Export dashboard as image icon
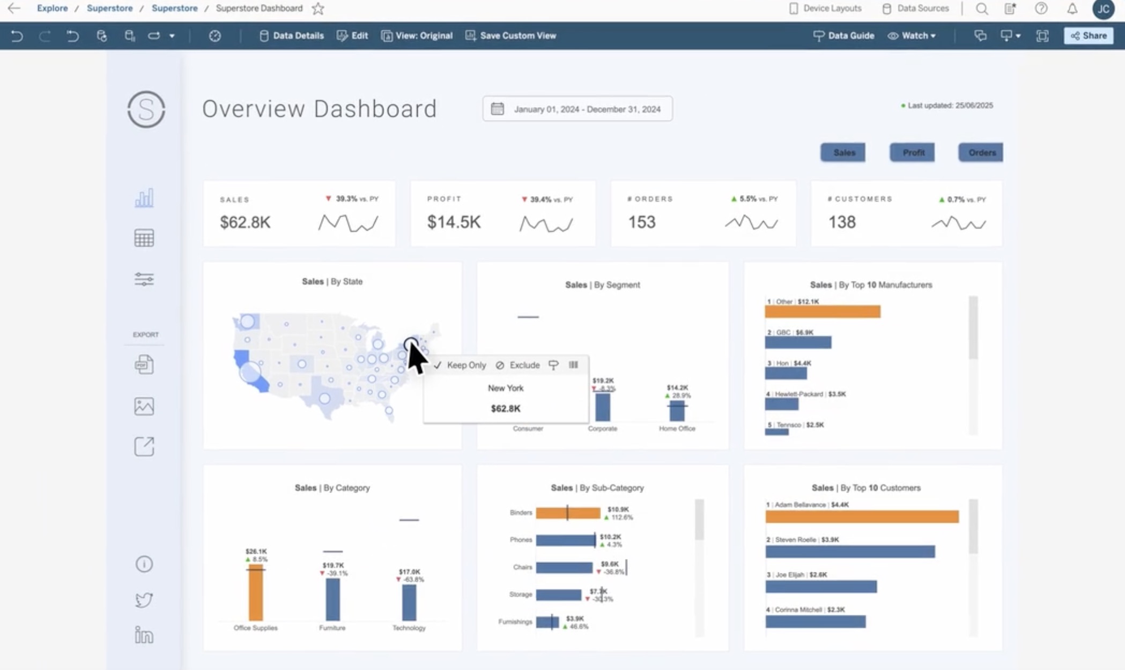Screen dimensions: 1125x670 click(x=144, y=406)
